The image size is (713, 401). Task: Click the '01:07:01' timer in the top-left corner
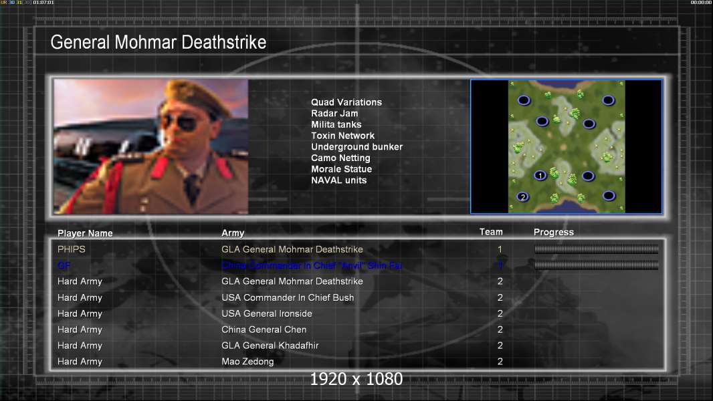(x=43, y=3)
